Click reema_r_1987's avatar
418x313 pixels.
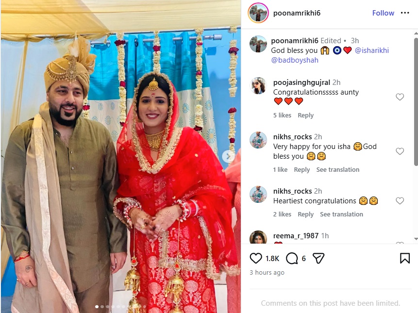coord(258,237)
